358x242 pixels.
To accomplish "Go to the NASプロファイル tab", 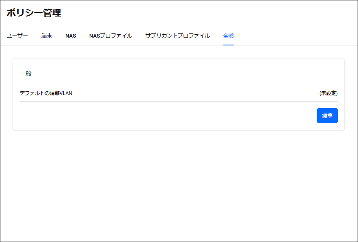I will click(111, 36).
